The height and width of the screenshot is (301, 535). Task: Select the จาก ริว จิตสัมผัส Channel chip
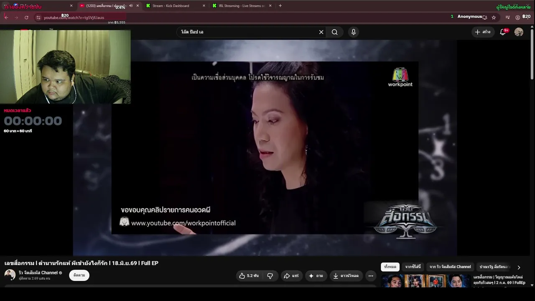pos(450,267)
